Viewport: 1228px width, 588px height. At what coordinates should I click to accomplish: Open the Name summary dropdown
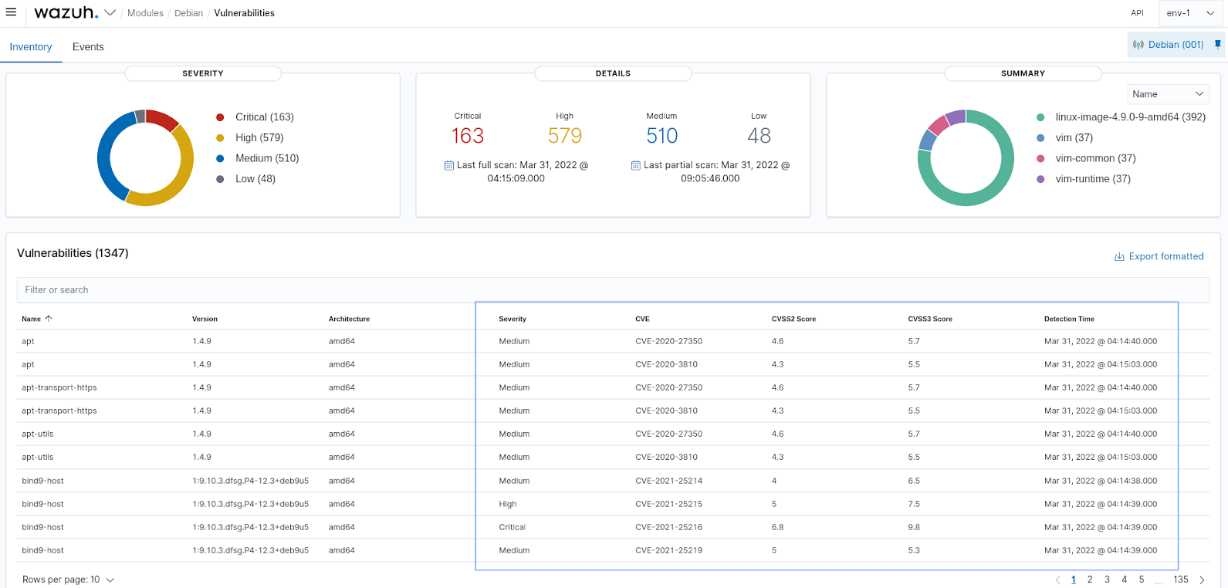click(1167, 94)
